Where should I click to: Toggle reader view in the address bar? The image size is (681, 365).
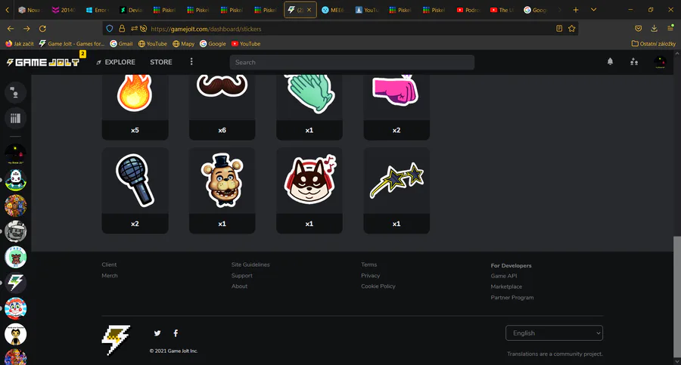tap(559, 29)
